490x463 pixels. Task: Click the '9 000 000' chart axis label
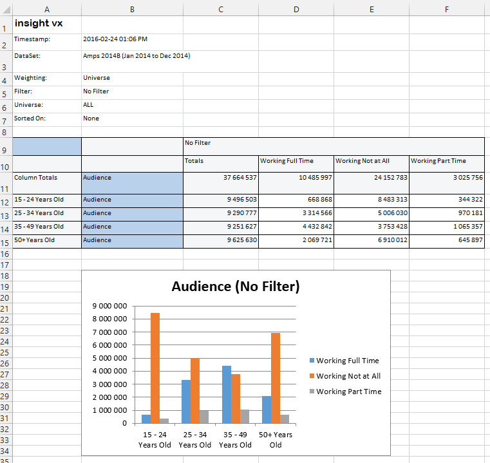click(x=109, y=306)
